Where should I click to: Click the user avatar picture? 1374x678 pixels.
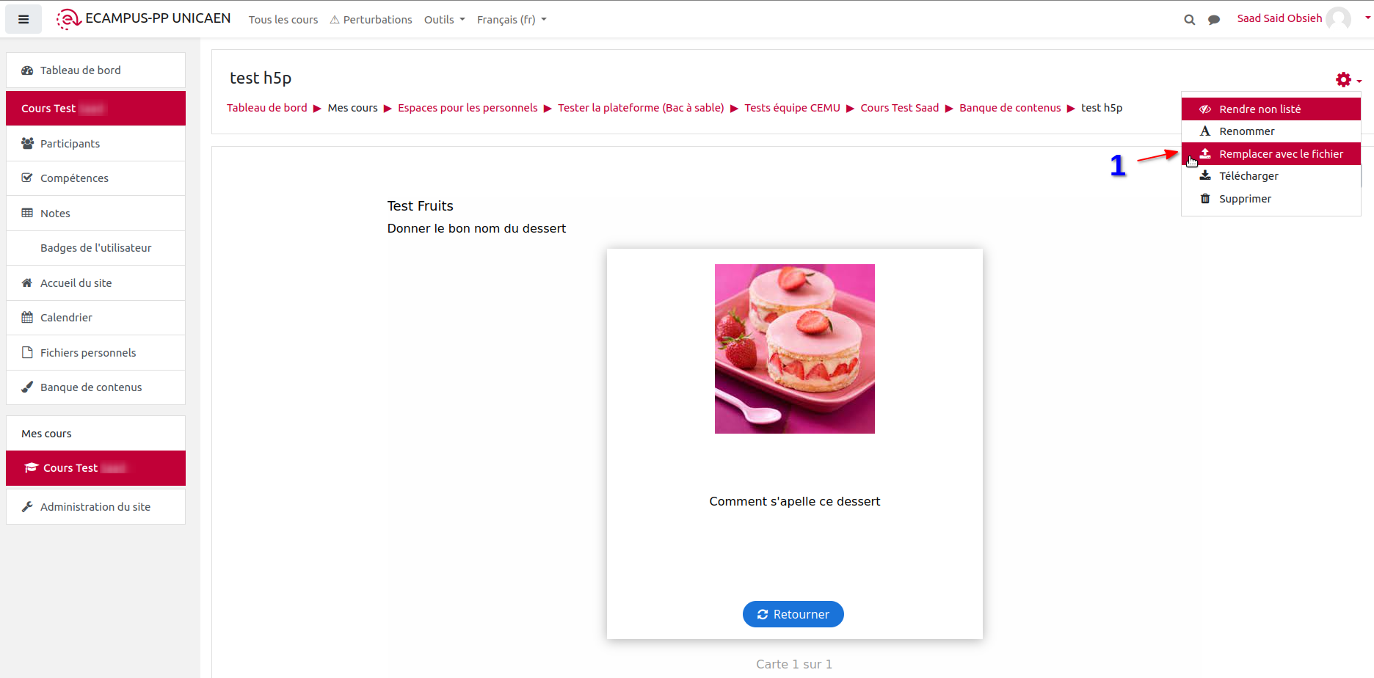tap(1339, 19)
